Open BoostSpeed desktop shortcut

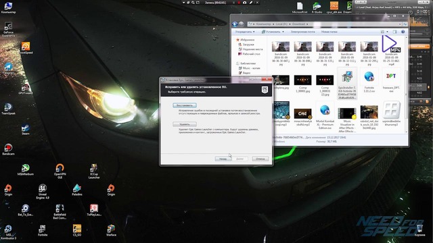[x=26, y=48]
